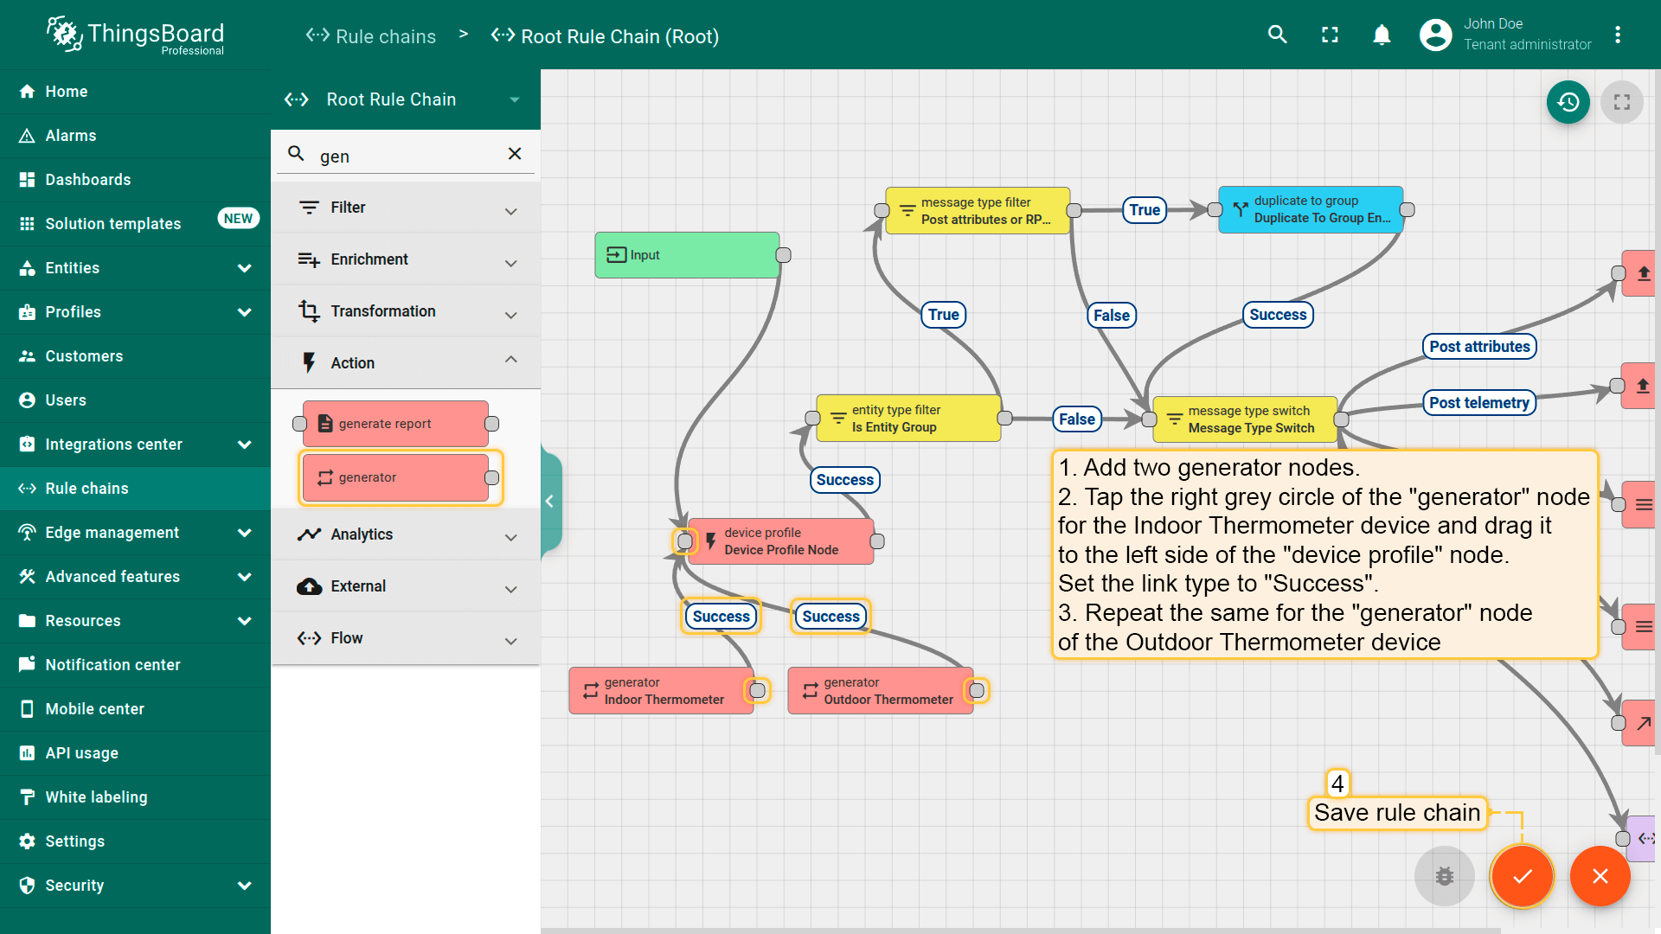Expand canvas with grey fullscreen button
This screenshot has height=934, width=1661.
click(x=1621, y=102)
